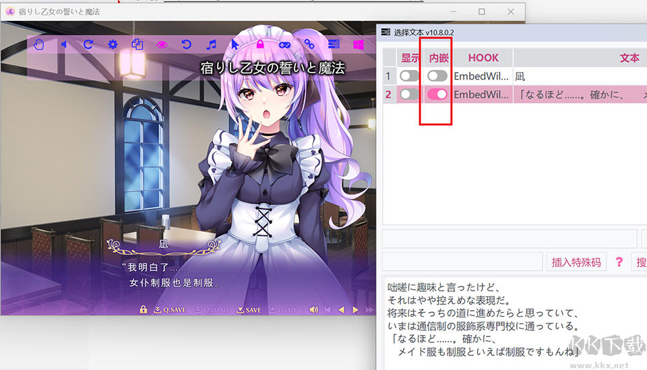Viewport: 647px width, 370px height.
Task: Select row 1 hook cell EmbedWil...
Action: (481, 76)
